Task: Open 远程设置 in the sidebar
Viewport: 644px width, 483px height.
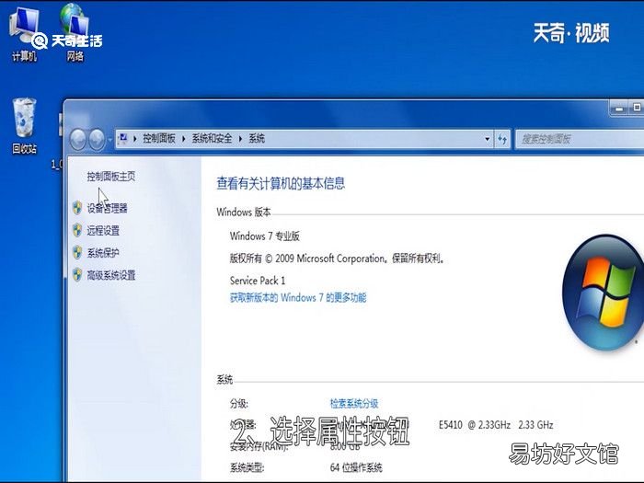Action: pos(103,230)
